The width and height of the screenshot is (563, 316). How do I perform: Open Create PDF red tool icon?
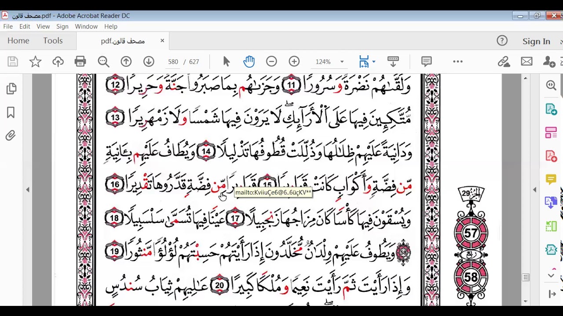pyautogui.click(x=551, y=156)
